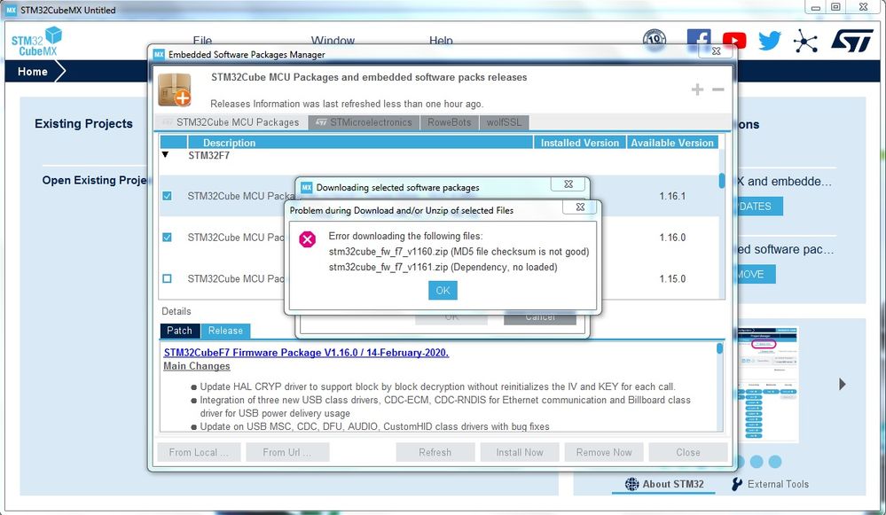Click the Description column header
The width and height of the screenshot is (886, 515).
point(360,143)
